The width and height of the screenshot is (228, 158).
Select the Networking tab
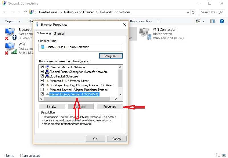44,33
